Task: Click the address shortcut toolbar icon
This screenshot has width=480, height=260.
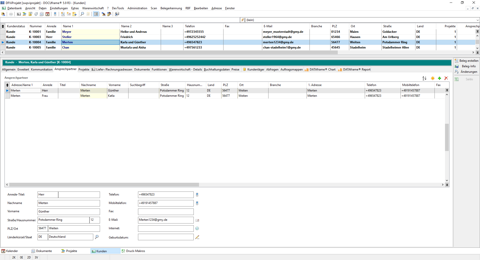Action: click(x=117, y=14)
